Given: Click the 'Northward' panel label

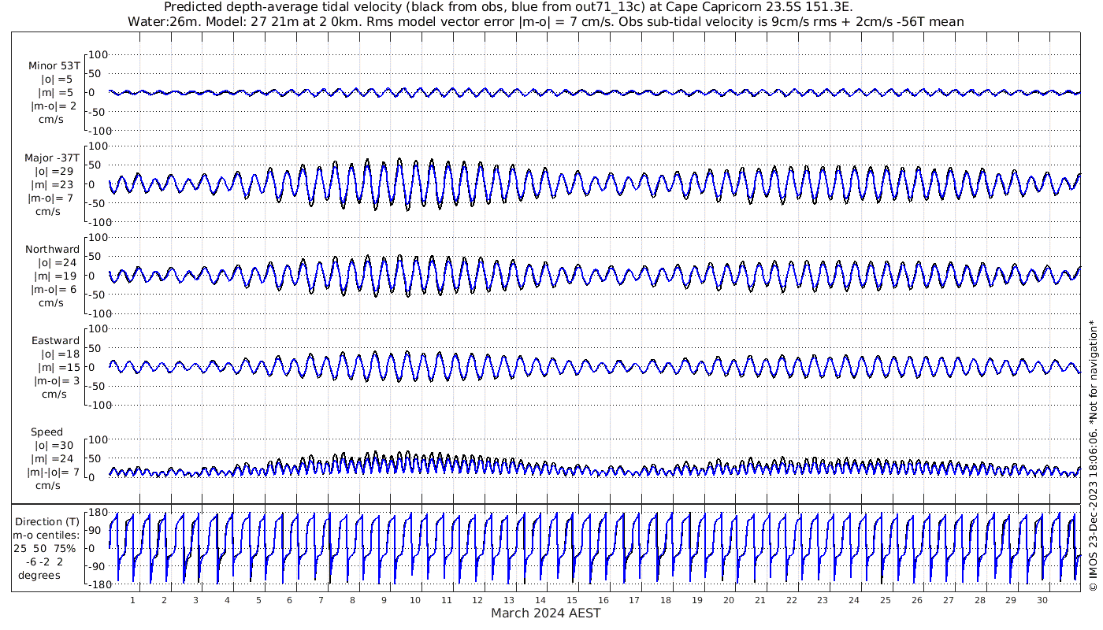Looking at the screenshot, I should click(52, 250).
